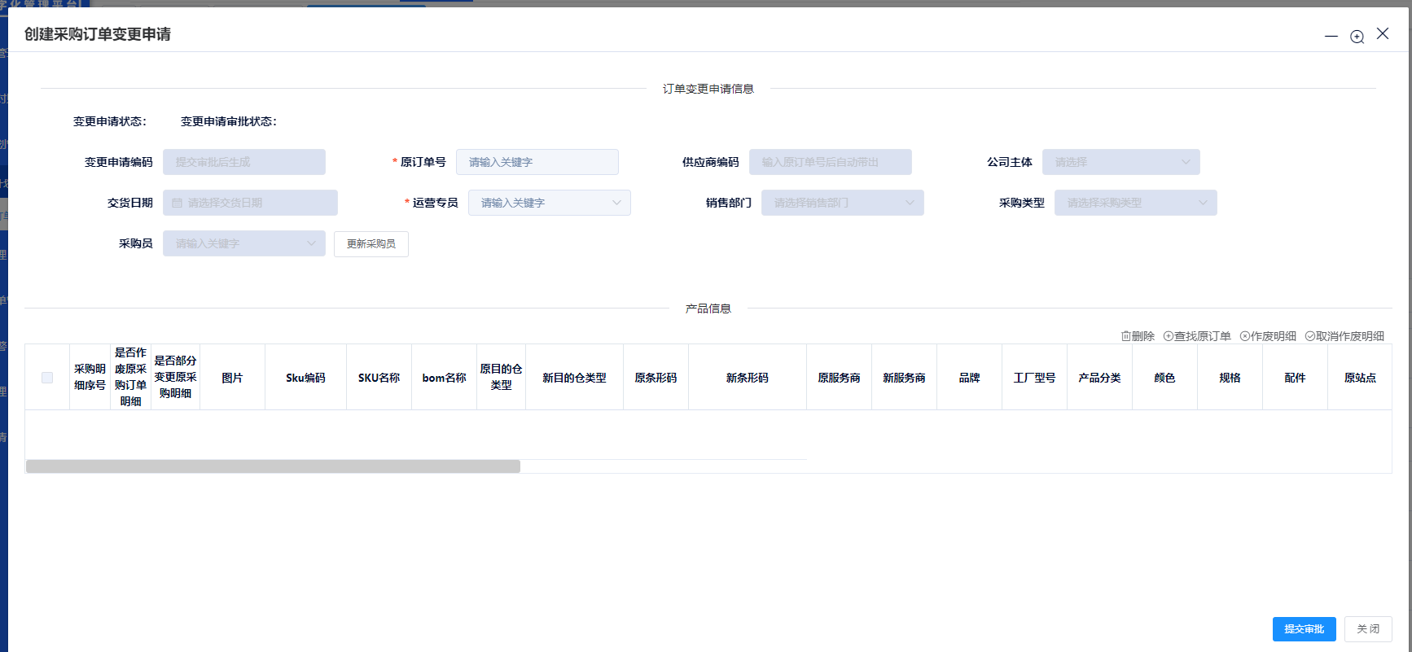
Task: Click the 新目的仓类型 column header
Action: click(574, 378)
